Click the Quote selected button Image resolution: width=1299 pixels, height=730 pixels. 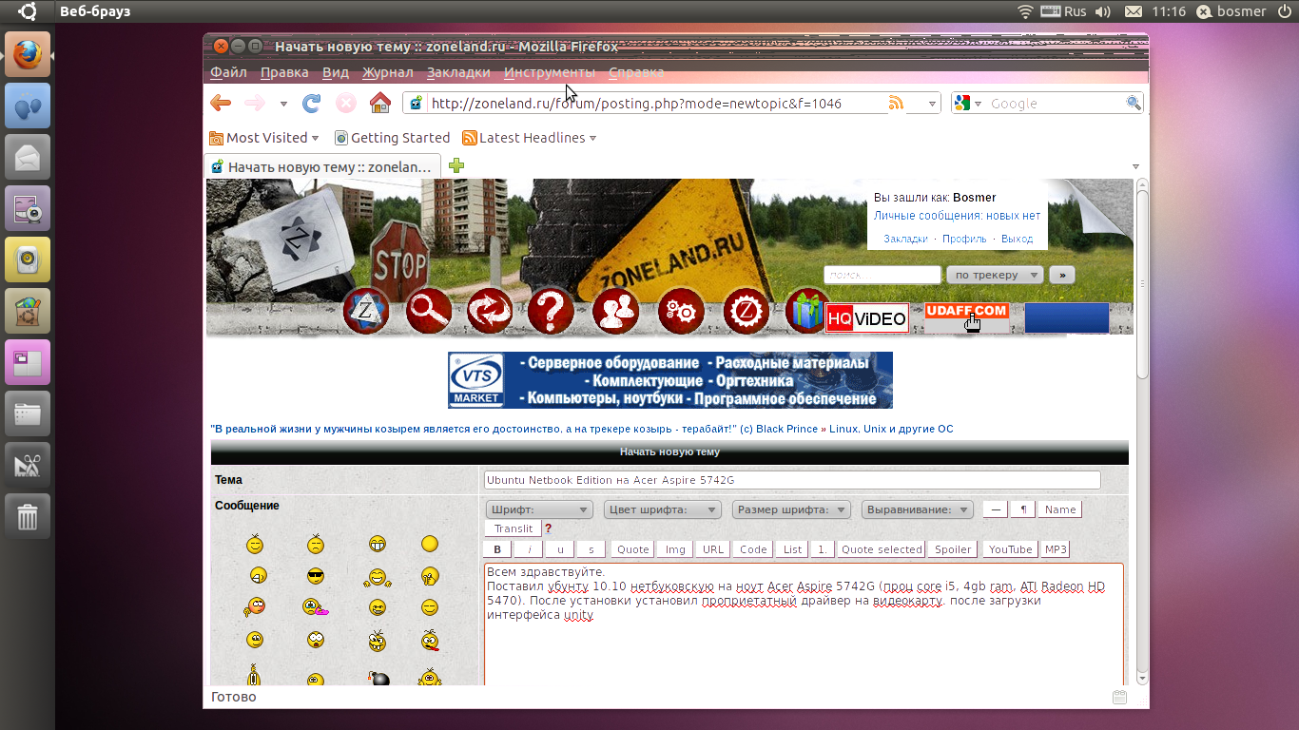pyautogui.click(x=882, y=549)
